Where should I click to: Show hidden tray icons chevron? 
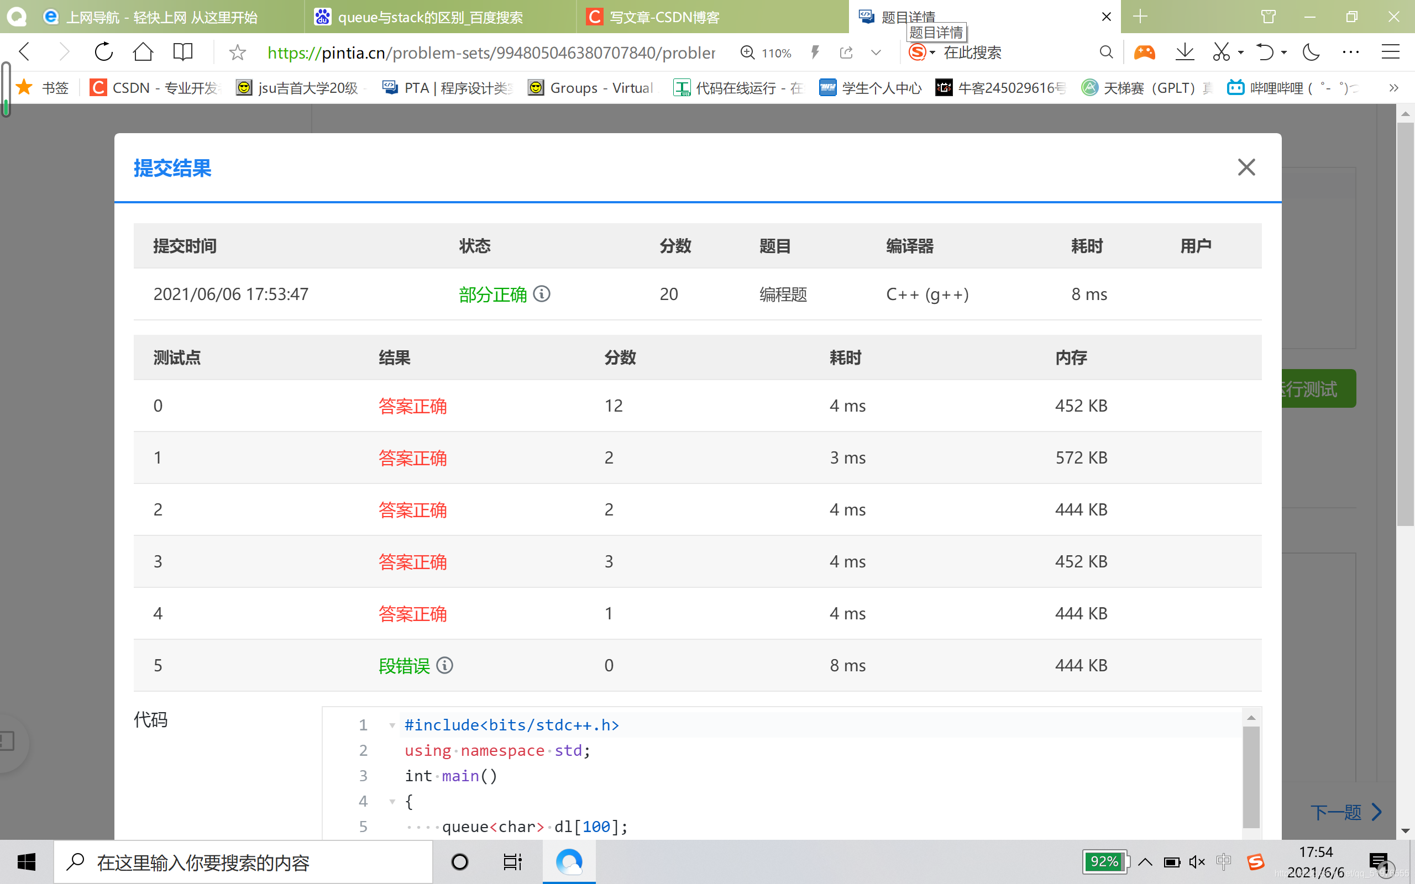[1145, 862]
